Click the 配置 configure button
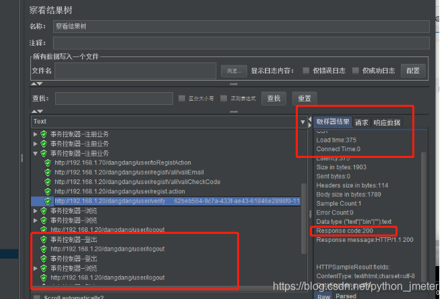This screenshot has width=446, height=299. click(x=413, y=71)
